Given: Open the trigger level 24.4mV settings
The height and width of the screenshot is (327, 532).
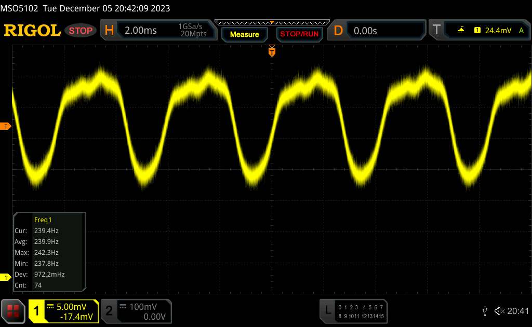Looking at the screenshot, I should coord(496,31).
